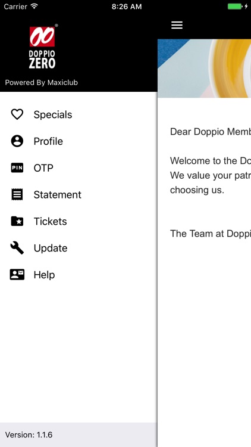Tap the Wi-Fi icon in the status bar
Viewport: 251px width, 447px height.
coord(34,7)
